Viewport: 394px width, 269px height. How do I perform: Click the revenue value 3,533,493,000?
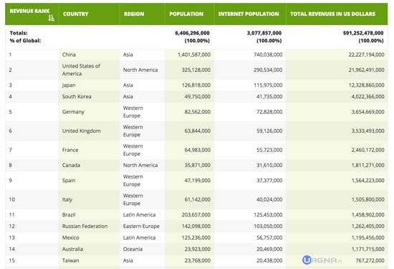(x=367, y=131)
